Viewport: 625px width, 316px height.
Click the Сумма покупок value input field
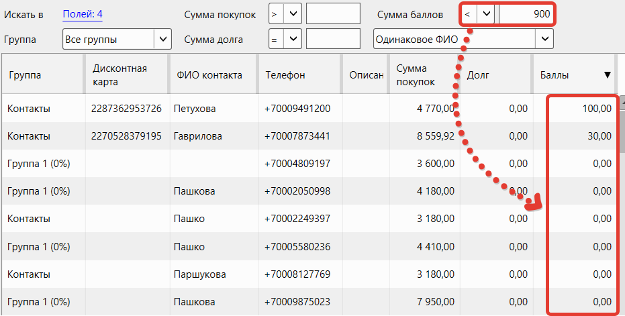coord(333,14)
